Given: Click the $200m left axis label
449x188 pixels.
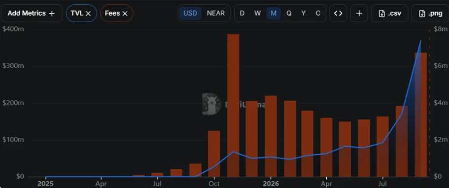Looking at the screenshot, I should 13,103.
